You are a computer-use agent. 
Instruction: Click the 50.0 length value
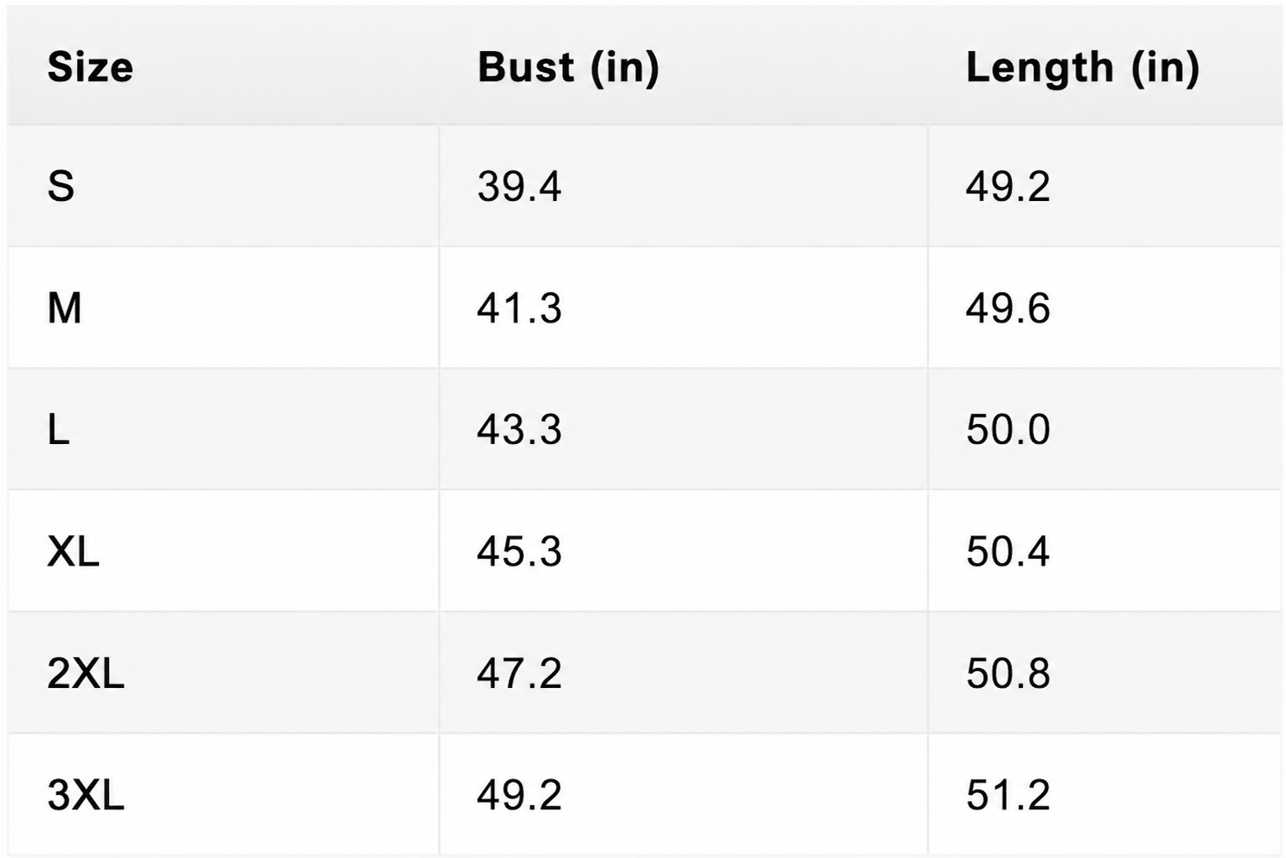coord(1008,430)
